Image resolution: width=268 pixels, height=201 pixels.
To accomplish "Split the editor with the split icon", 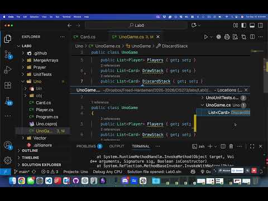I will click(x=252, y=37).
